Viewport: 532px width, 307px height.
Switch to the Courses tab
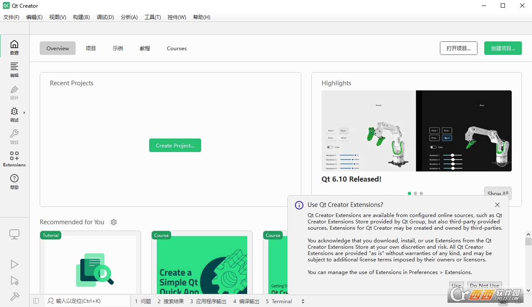[177, 48]
